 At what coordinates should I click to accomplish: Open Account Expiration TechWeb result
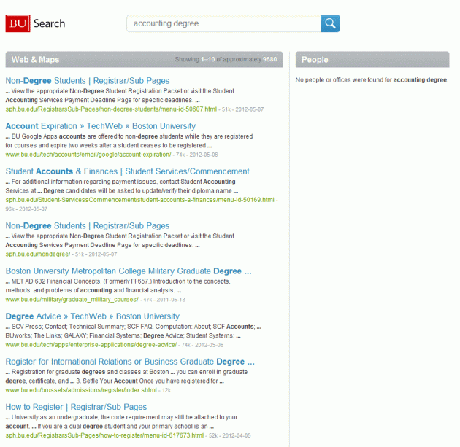coord(101,126)
